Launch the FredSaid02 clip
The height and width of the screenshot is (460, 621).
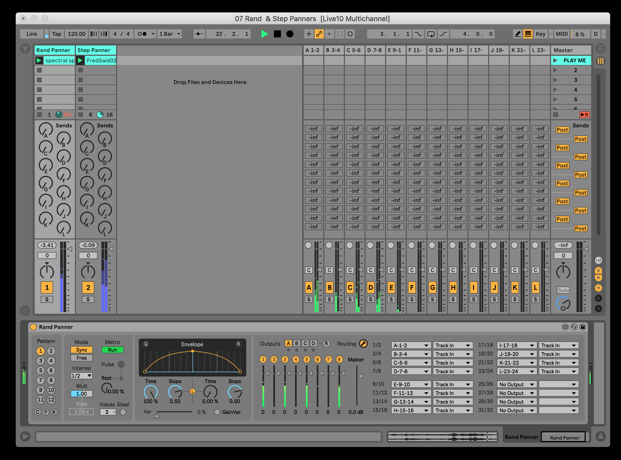click(80, 60)
